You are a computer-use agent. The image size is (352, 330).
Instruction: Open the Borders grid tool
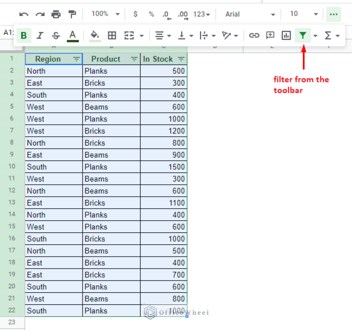tap(112, 35)
